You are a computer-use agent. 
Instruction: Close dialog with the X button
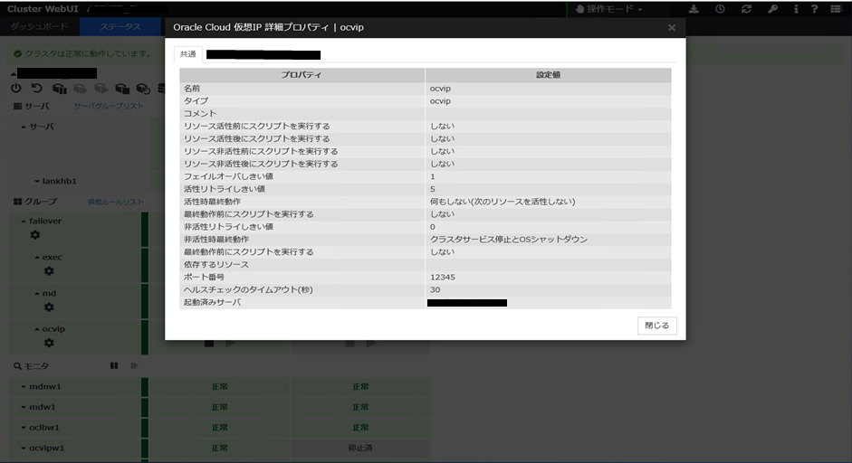coord(671,28)
